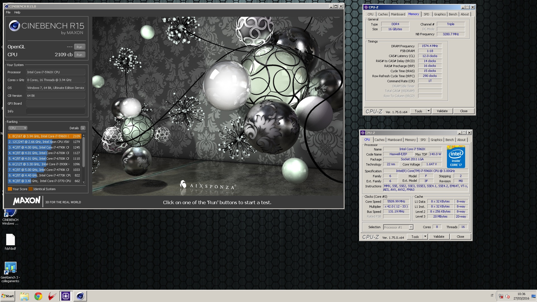The image size is (537, 302).
Task: Click the Intel Core i7 logo in CPU-Z
Action: [456, 157]
